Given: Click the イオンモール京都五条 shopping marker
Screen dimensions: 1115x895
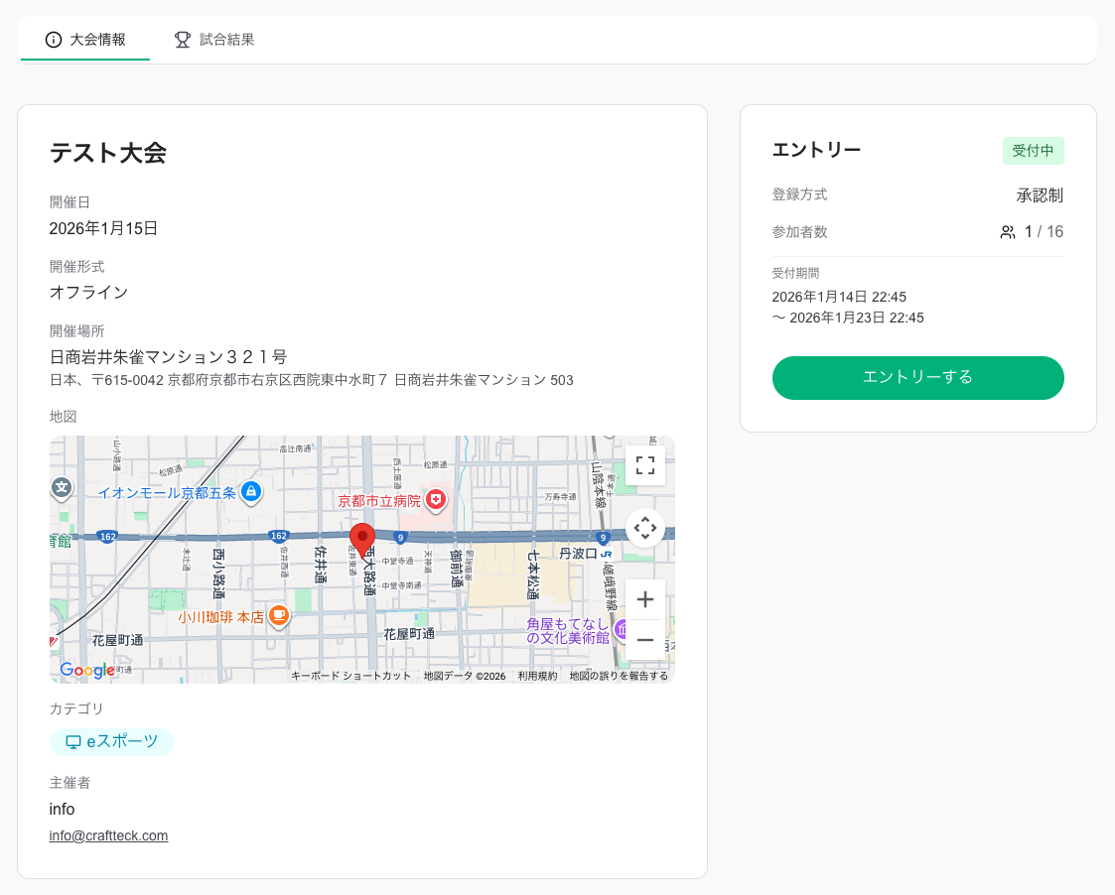Looking at the screenshot, I should click(x=251, y=491).
